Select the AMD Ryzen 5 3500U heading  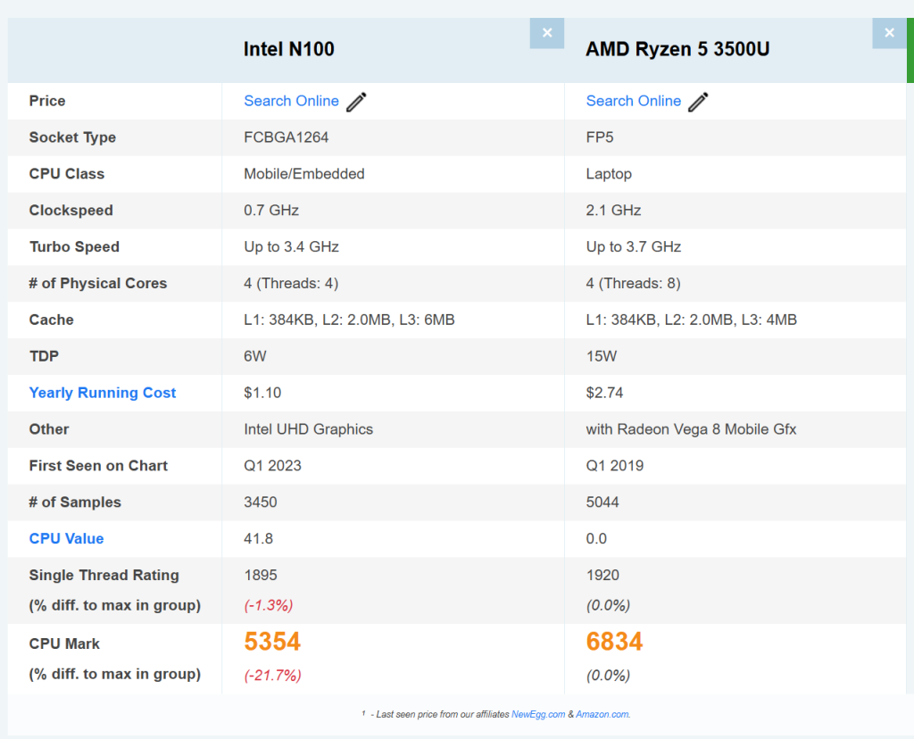(677, 49)
